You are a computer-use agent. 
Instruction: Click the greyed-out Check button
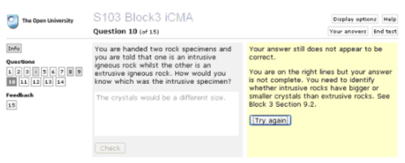click(110, 148)
